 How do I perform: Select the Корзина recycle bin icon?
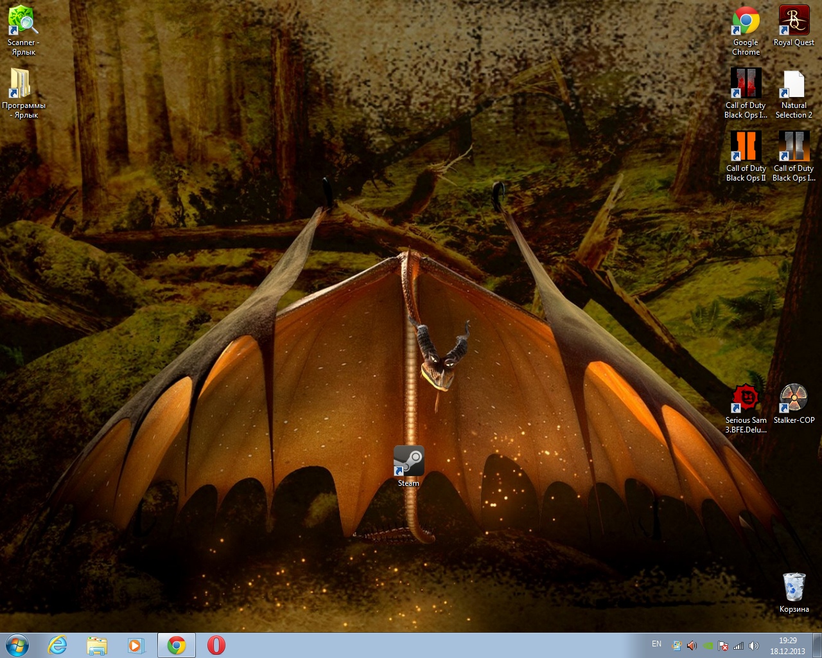point(794,592)
